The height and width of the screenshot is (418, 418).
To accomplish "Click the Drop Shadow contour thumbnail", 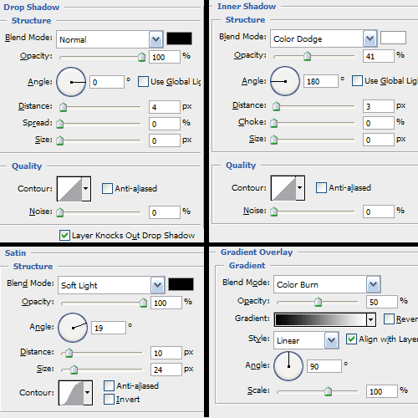I will click(69, 189).
